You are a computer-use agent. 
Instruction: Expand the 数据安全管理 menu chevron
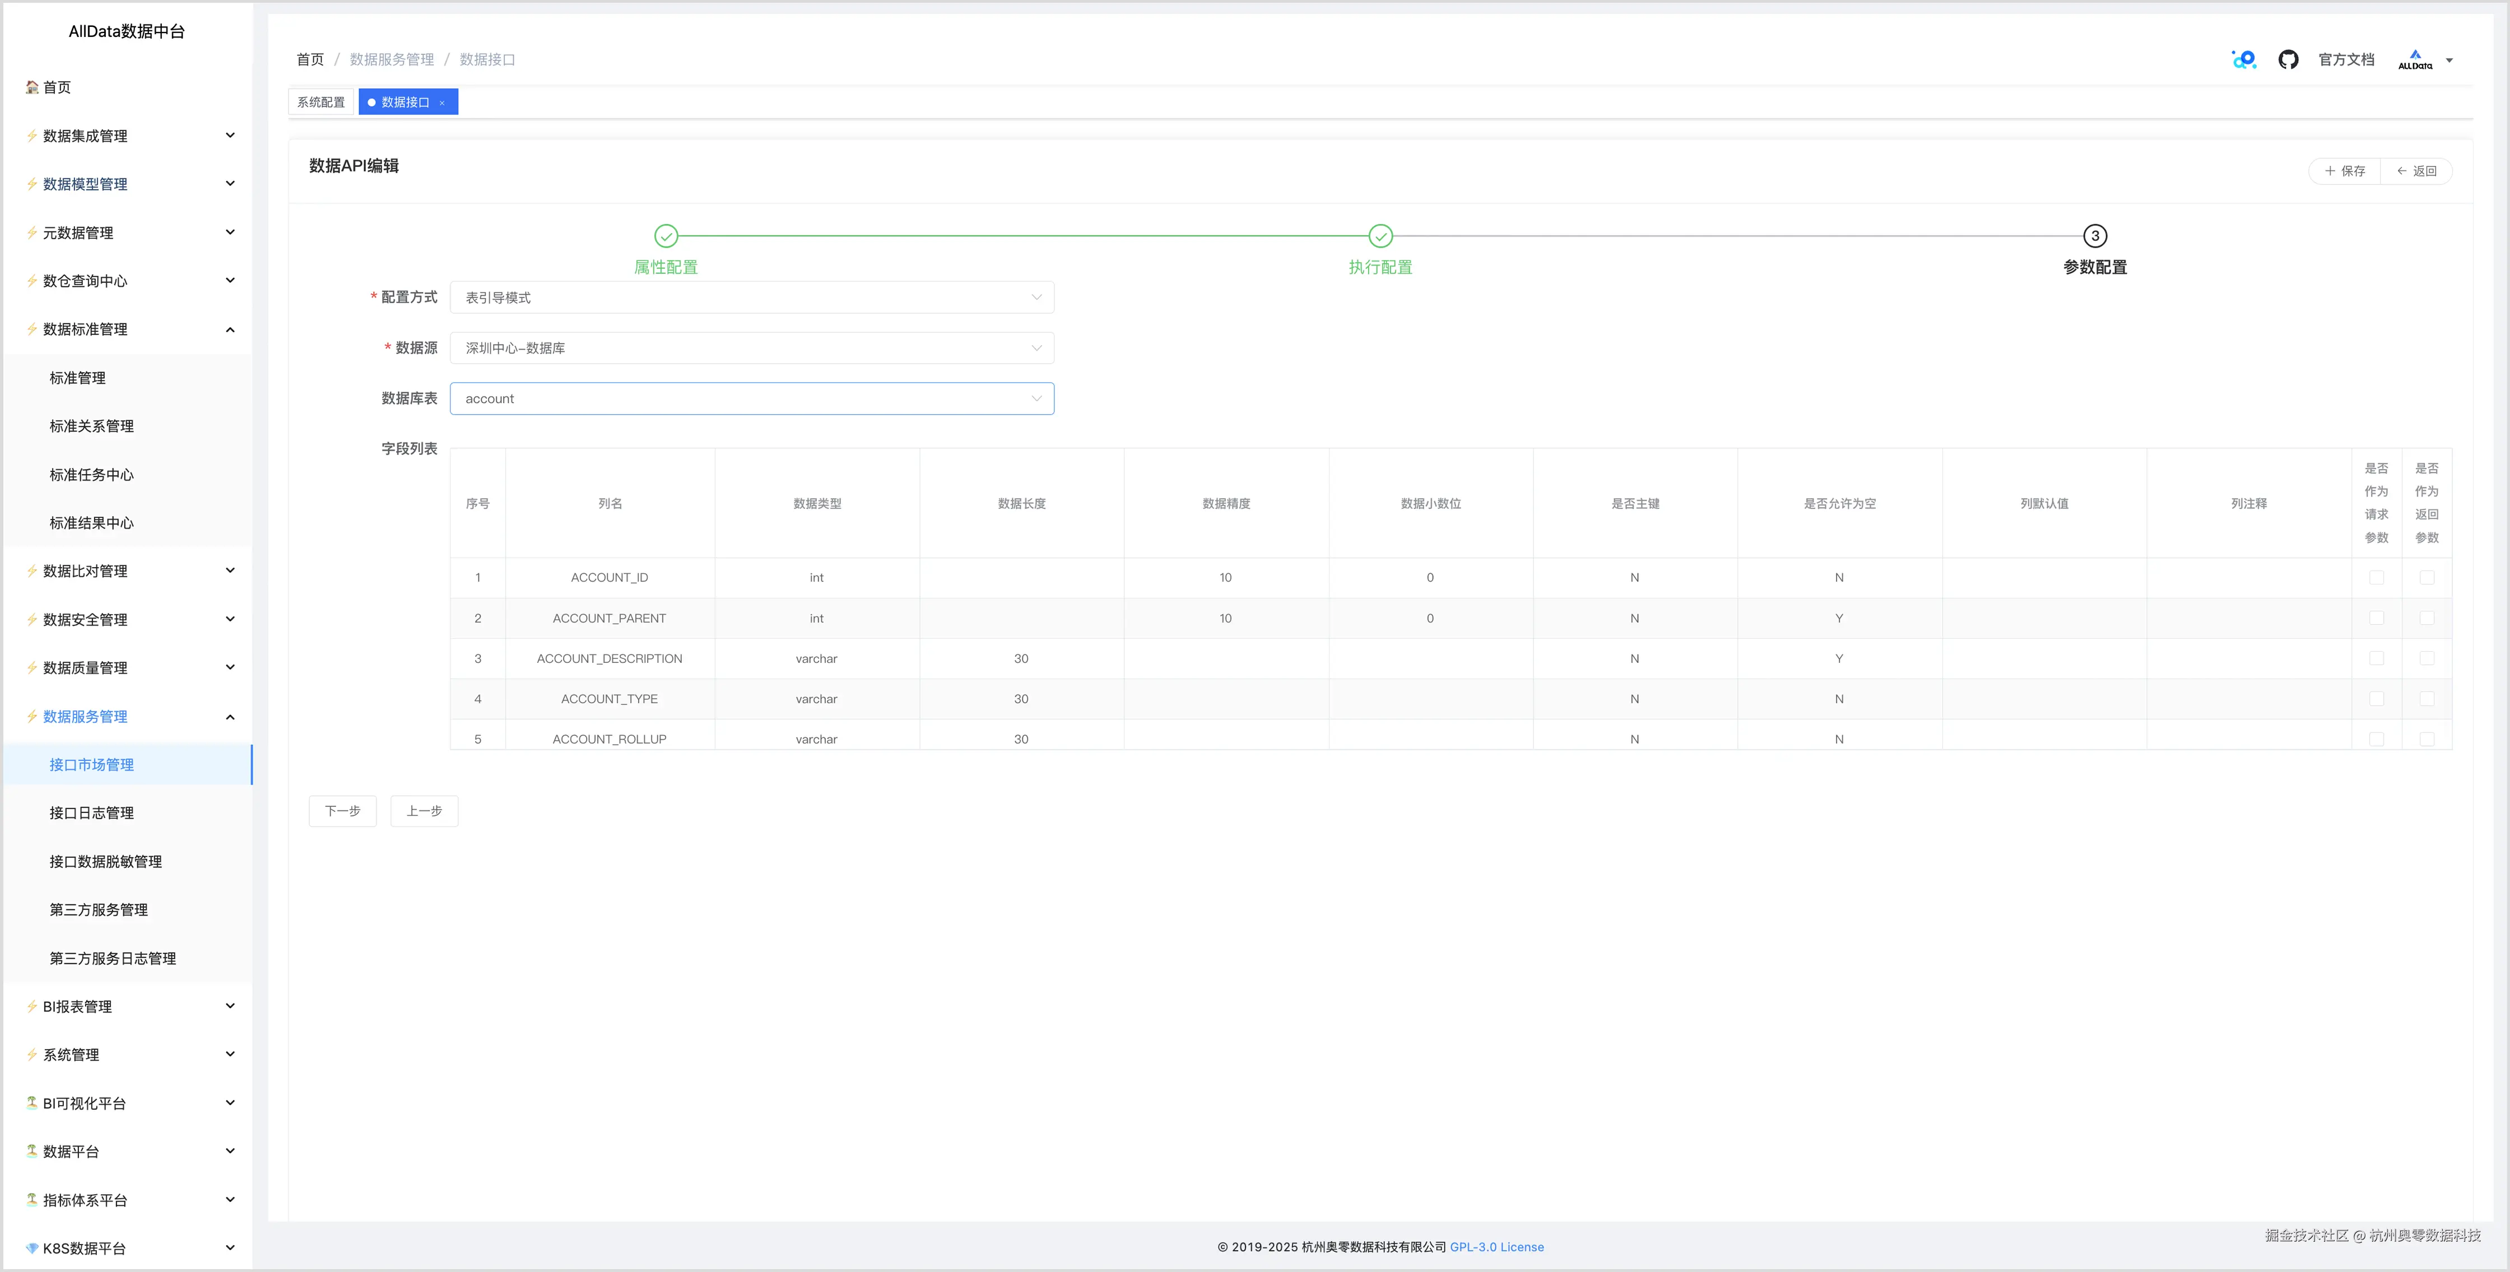230,619
